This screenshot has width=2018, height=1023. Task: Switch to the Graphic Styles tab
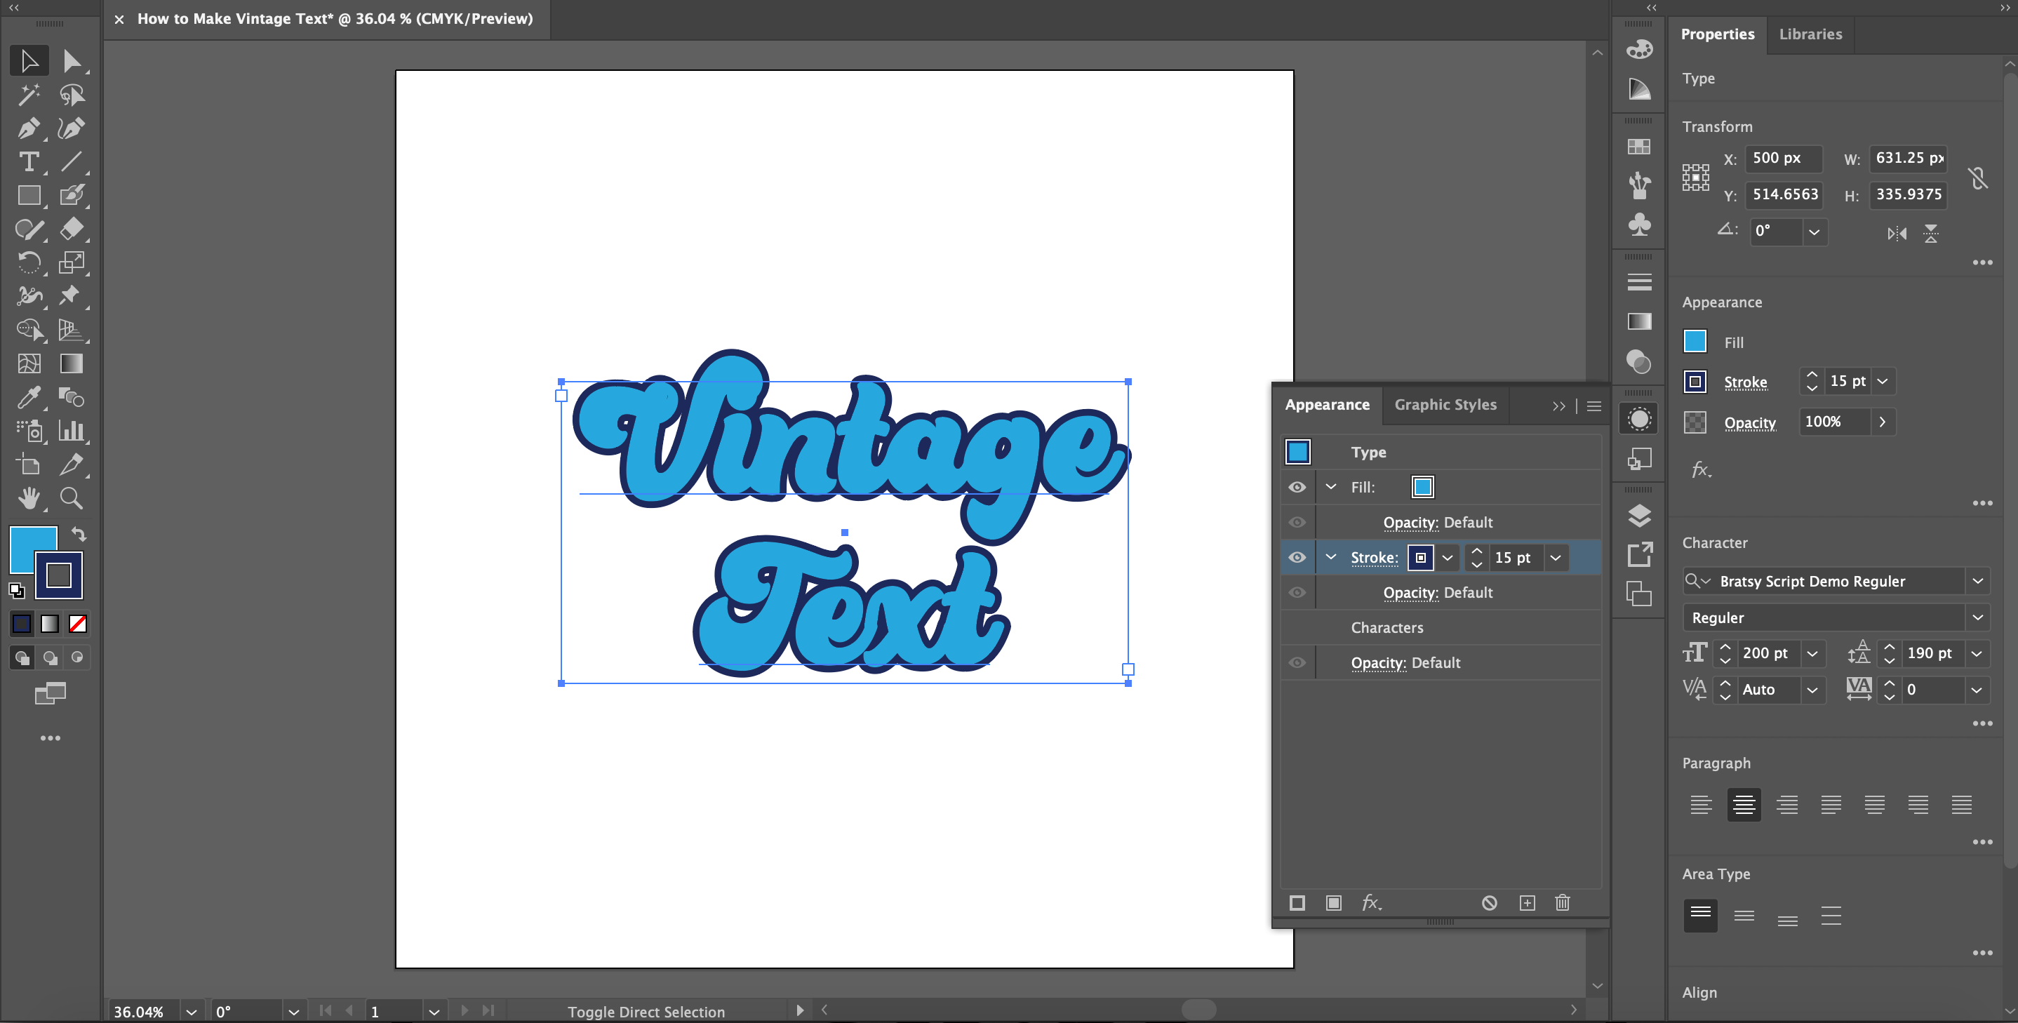pos(1445,404)
